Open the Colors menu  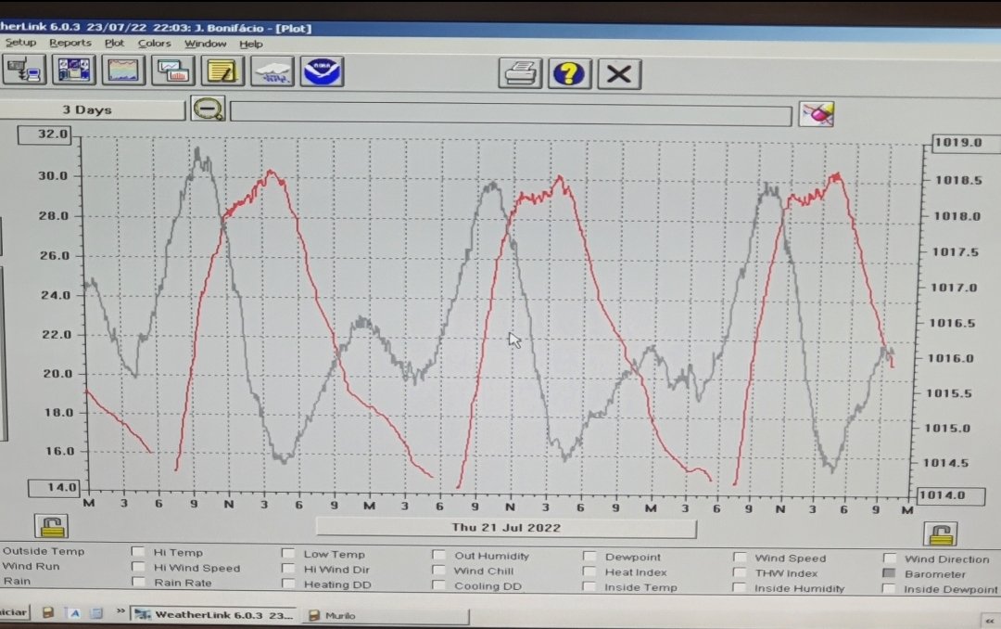(x=155, y=43)
